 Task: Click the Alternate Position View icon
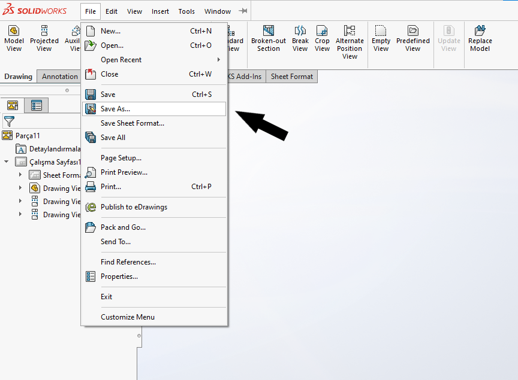coord(350,31)
